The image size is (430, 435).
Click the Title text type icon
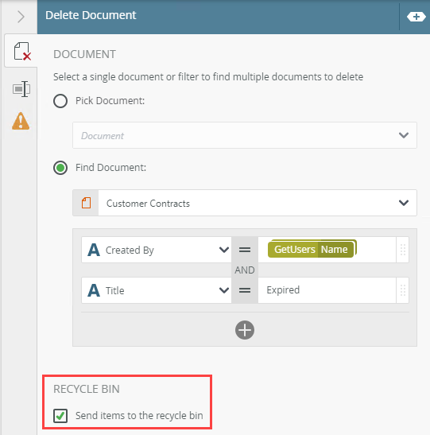coord(94,290)
